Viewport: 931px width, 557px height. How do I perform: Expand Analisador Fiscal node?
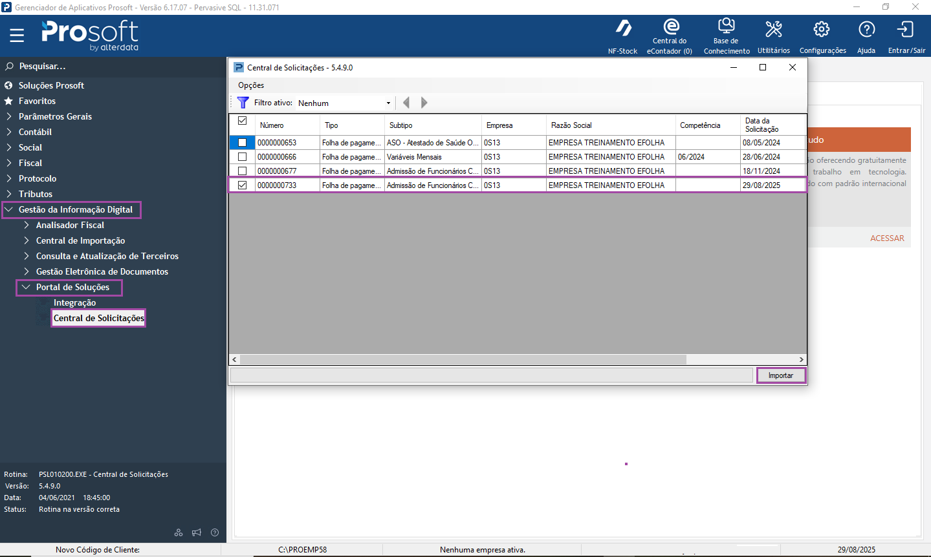point(27,225)
